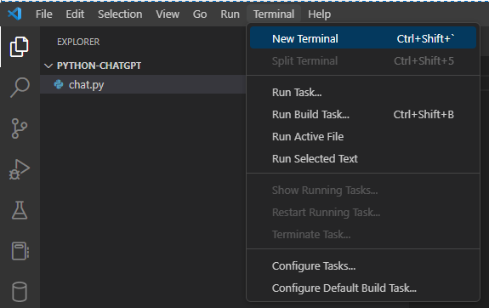489x308 pixels.
Task: Collapse the PYTHON-CHATGPT folder chevron
Action: [x=48, y=66]
